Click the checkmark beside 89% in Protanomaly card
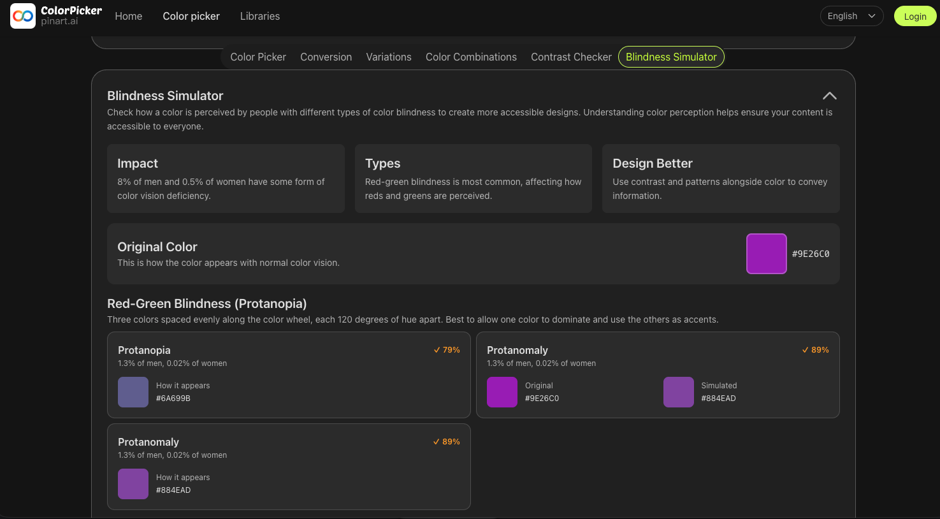 [x=804, y=349]
